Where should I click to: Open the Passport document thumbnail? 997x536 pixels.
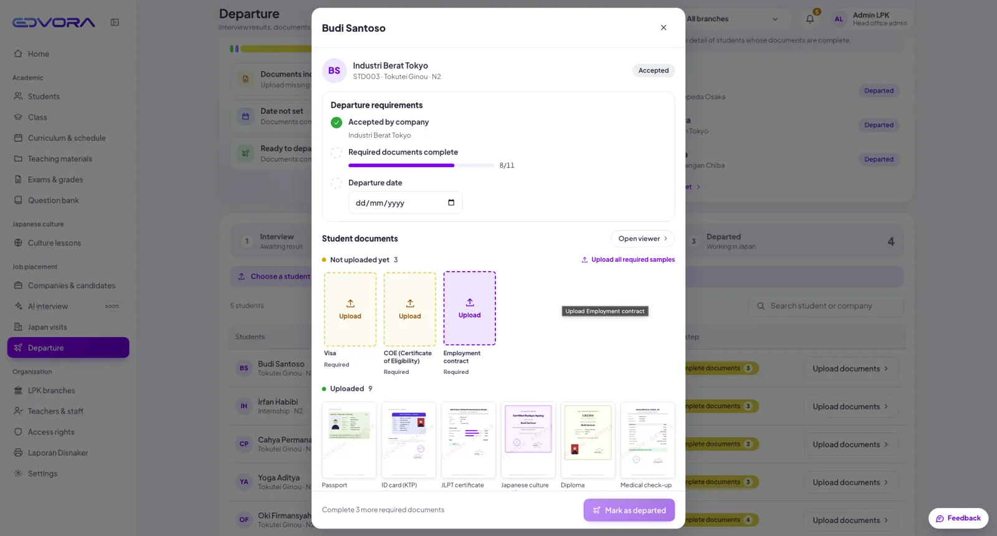tap(349, 440)
